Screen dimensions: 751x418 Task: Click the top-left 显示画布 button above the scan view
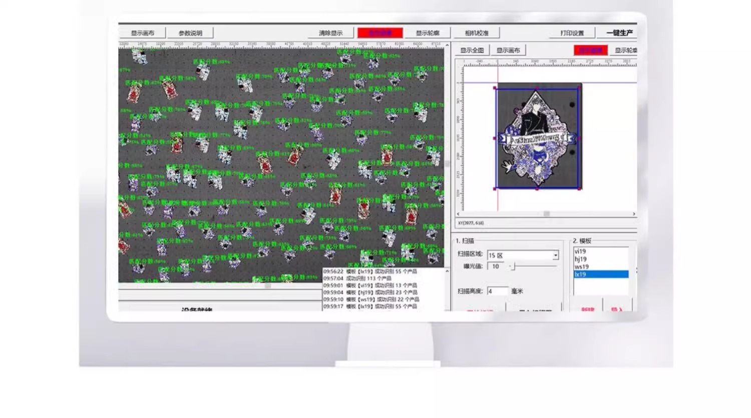(143, 33)
